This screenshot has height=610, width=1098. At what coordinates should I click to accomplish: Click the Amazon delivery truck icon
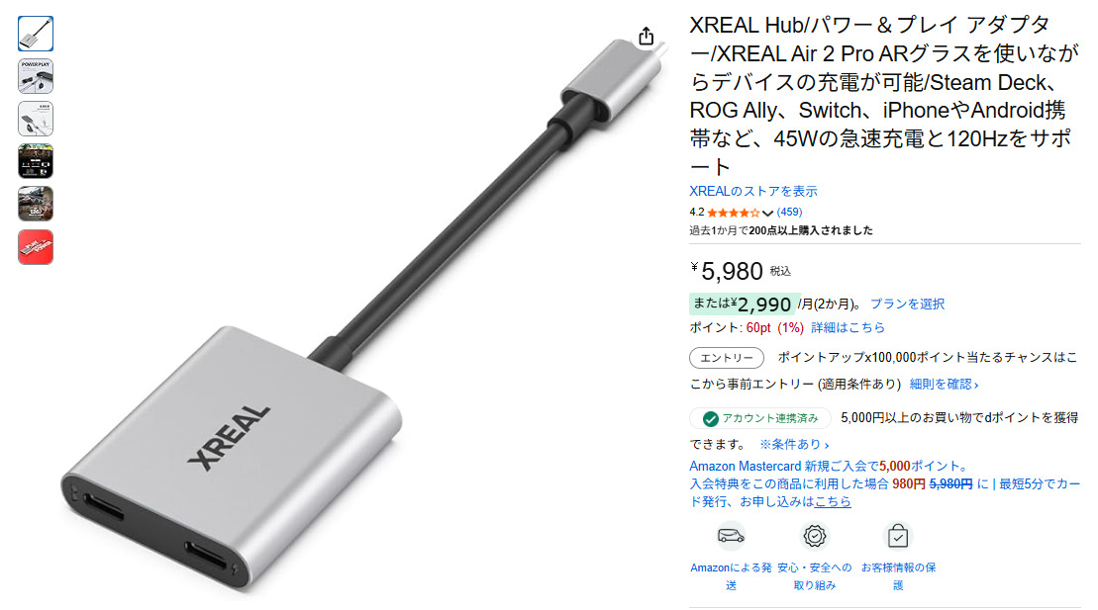731,536
